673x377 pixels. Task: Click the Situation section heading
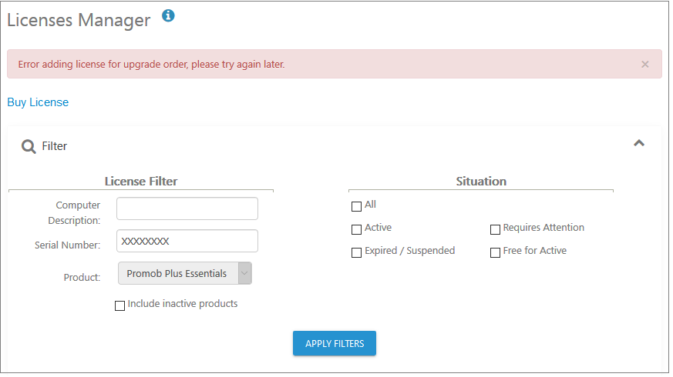481,182
